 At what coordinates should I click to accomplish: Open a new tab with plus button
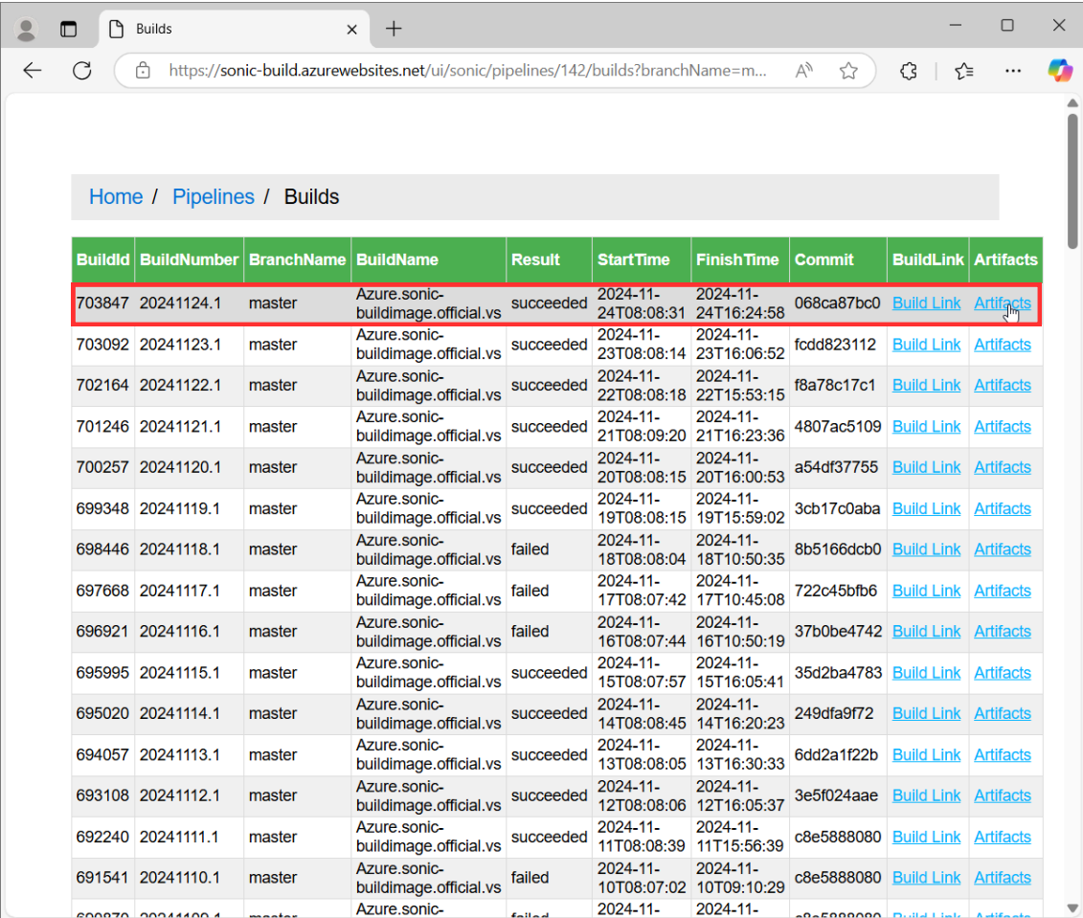(394, 29)
